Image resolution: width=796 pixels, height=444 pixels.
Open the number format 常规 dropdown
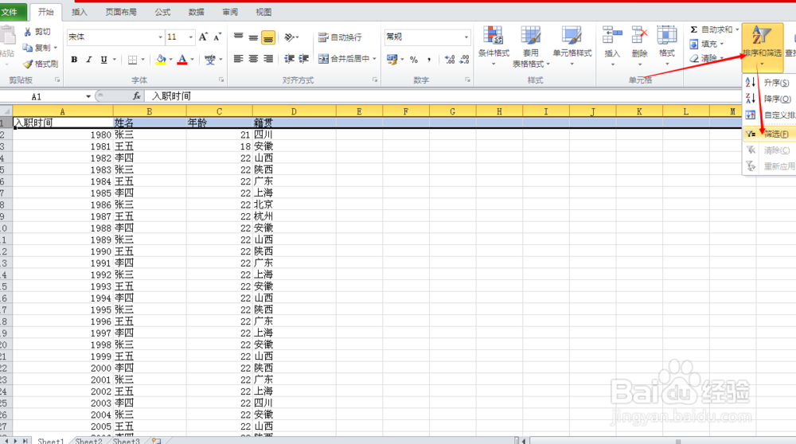pos(466,37)
